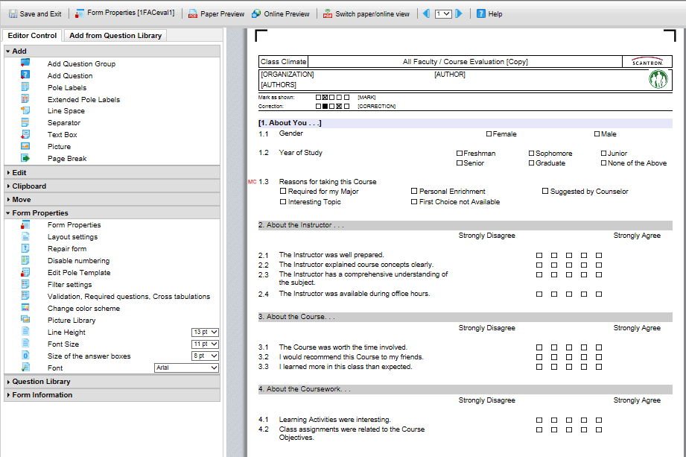Screen dimensions: 686x457
Task: Expand the Edit section
Action: tap(112, 172)
